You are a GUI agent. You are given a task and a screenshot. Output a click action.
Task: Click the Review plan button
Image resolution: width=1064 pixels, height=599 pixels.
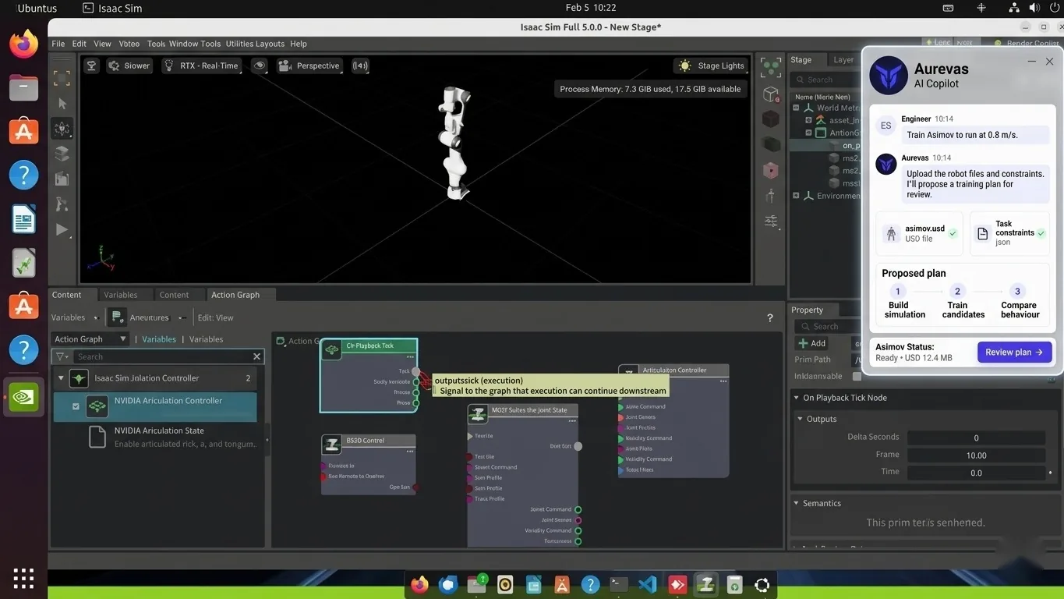click(x=1014, y=352)
